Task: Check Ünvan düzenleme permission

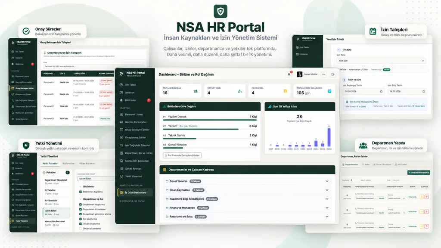Action: coord(81,229)
